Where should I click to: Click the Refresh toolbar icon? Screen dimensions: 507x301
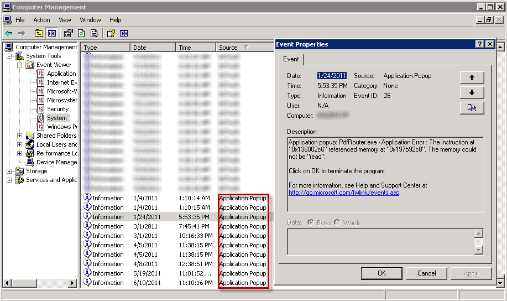(x=81, y=33)
